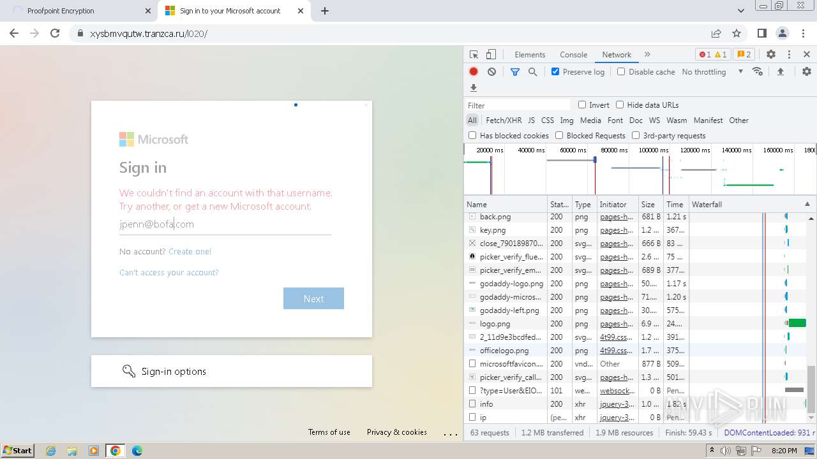Screen dimensions: 817x459
Task: Check the 3rd-party requests checkbox
Action: point(636,135)
